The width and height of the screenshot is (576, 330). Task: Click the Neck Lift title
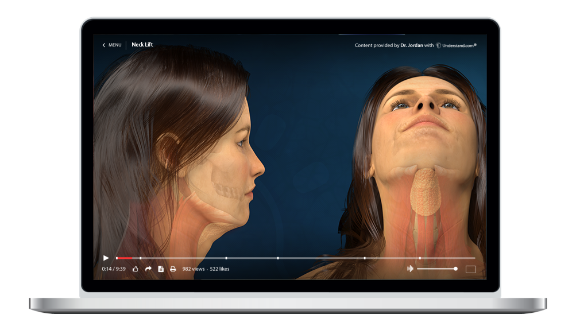click(142, 44)
